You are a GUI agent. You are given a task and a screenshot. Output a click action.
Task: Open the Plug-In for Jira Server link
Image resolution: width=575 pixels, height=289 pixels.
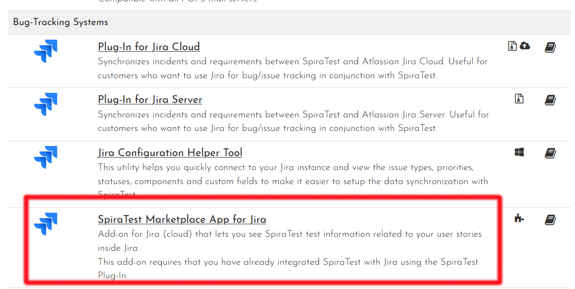click(150, 100)
